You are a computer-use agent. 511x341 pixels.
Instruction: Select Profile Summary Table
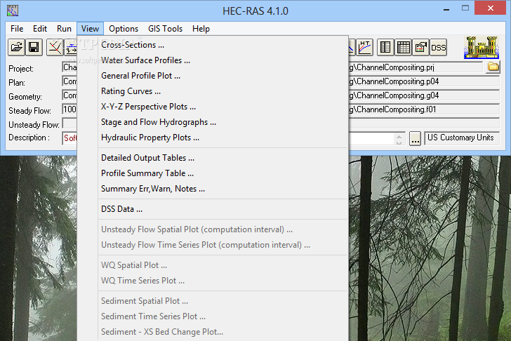coord(213,173)
